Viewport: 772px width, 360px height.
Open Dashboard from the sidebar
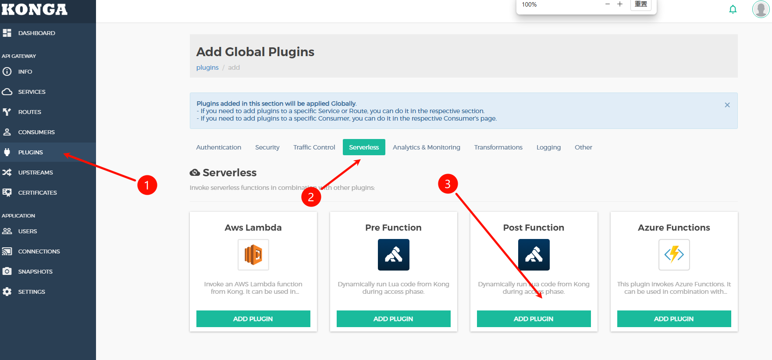tap(36, 33)
